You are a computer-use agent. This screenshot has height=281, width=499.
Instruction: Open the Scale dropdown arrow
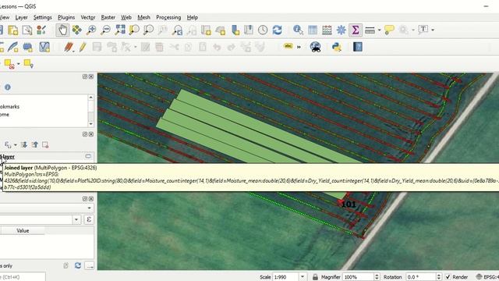tap(303, 277)
